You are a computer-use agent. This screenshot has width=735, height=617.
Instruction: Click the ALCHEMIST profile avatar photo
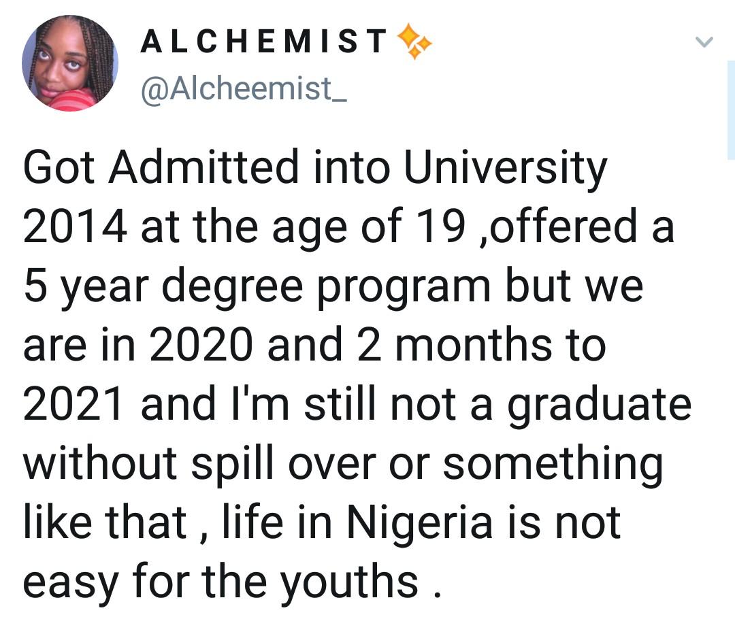click(x=70, y=63)
